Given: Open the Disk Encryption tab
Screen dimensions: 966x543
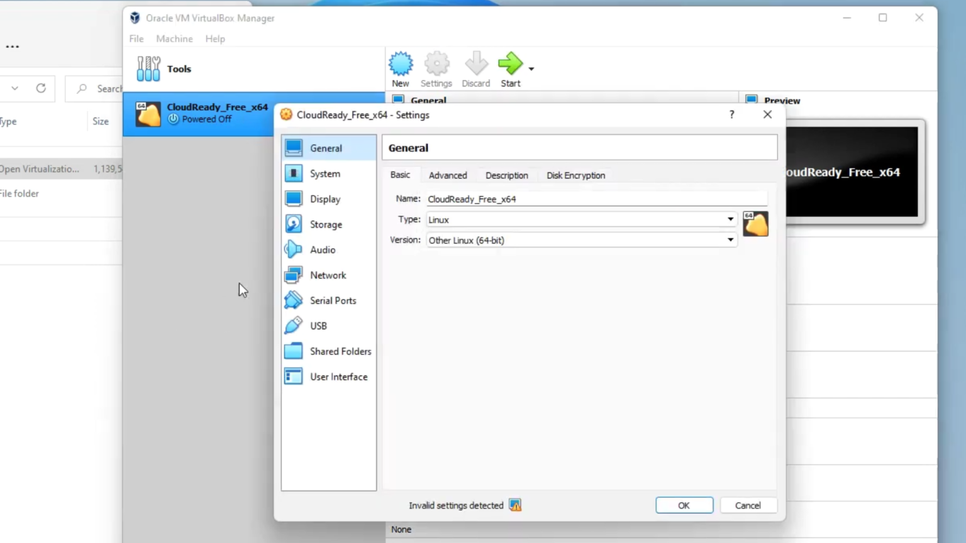Looking at the screenshot, I should [x=575, y=175].
